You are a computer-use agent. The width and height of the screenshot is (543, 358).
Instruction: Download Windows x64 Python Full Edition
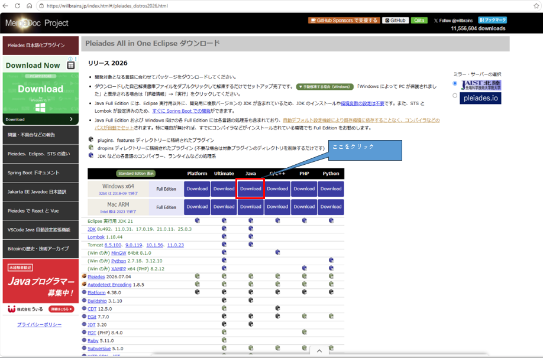331,189
